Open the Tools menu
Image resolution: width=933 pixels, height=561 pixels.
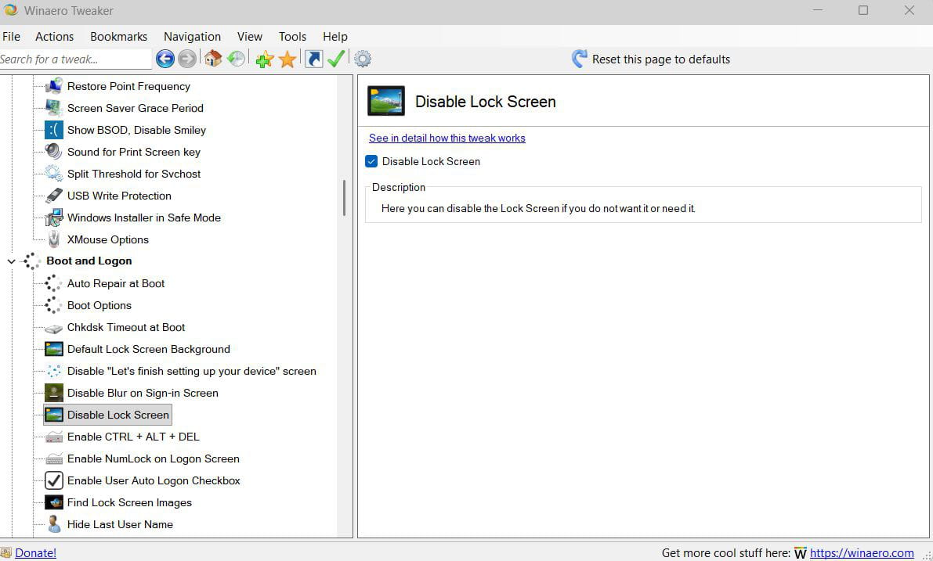[x=293, y=37]
